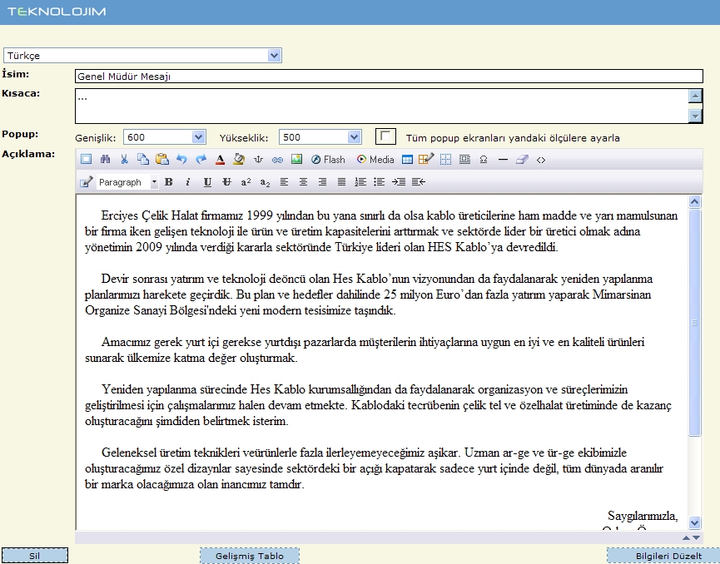Image resolution: width=720 pixels, height=564 pixels.
Task: Align text to the left
Action: [x=284, y=182]
